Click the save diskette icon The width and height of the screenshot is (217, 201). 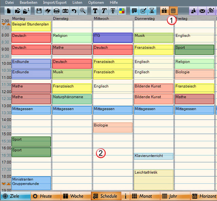39,11
